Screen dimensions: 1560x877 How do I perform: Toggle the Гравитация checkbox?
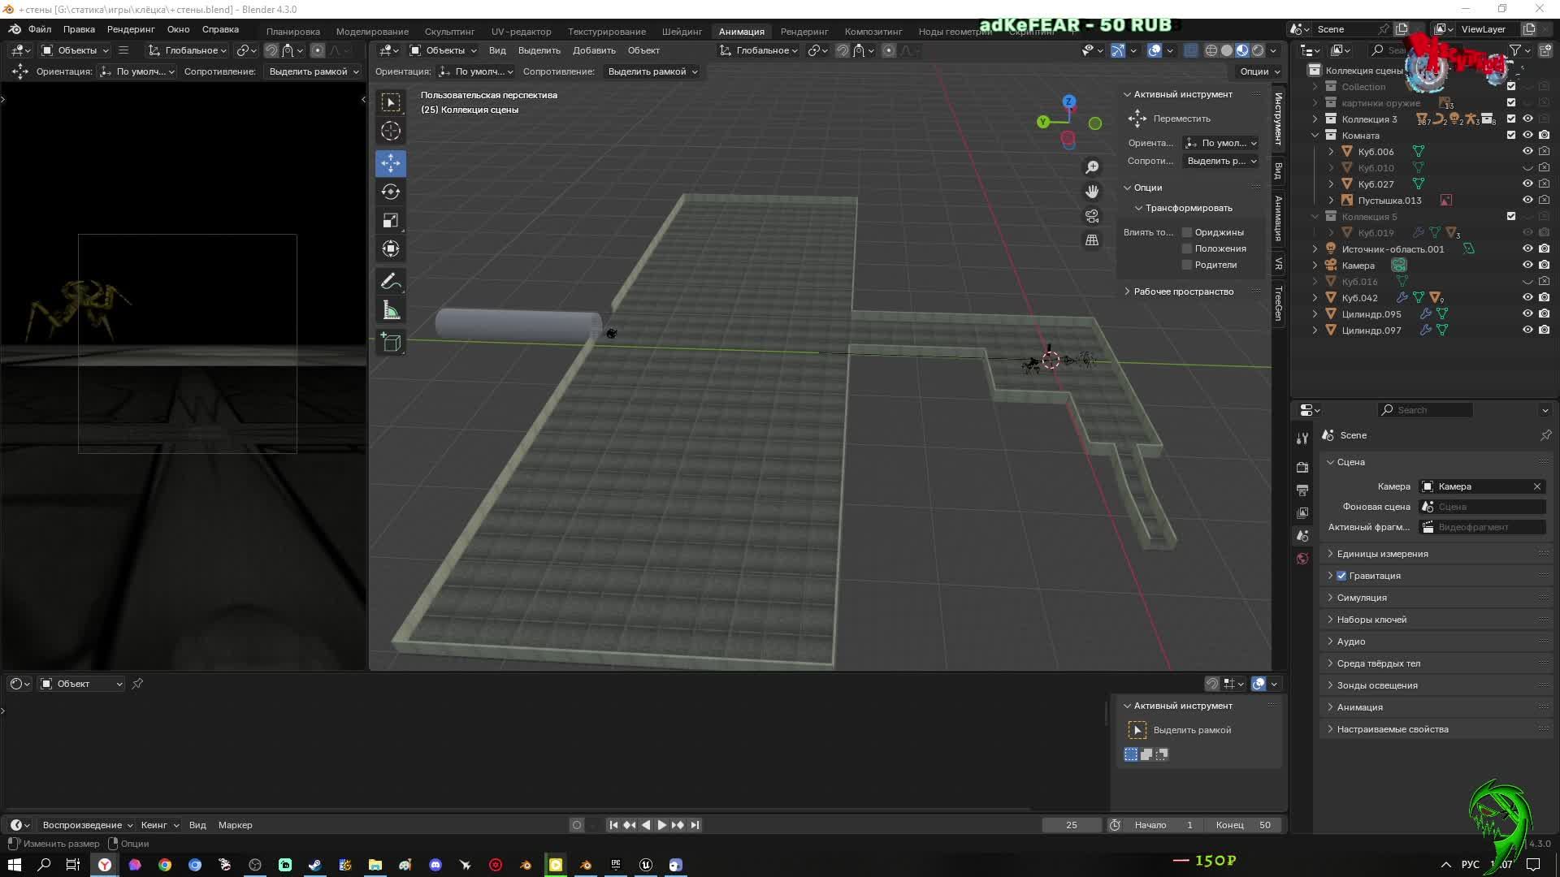coord(1341,576)
